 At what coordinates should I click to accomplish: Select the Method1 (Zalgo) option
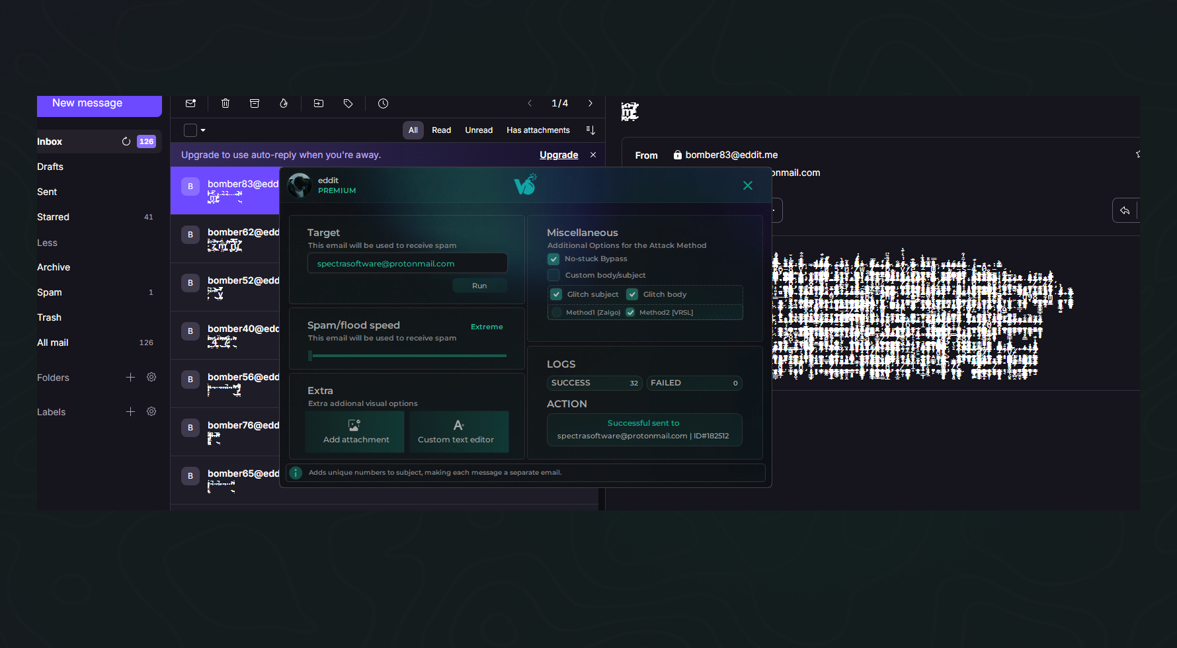[557, 312]
